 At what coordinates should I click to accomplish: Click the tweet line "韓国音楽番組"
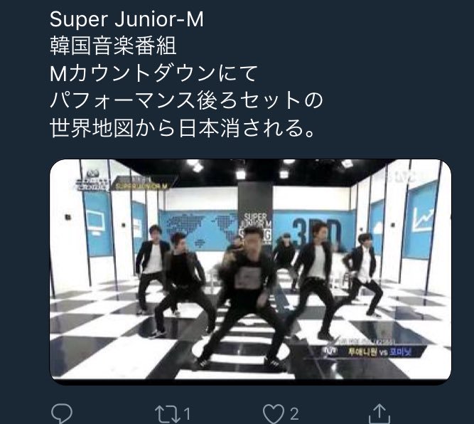[x=113, y=47]
